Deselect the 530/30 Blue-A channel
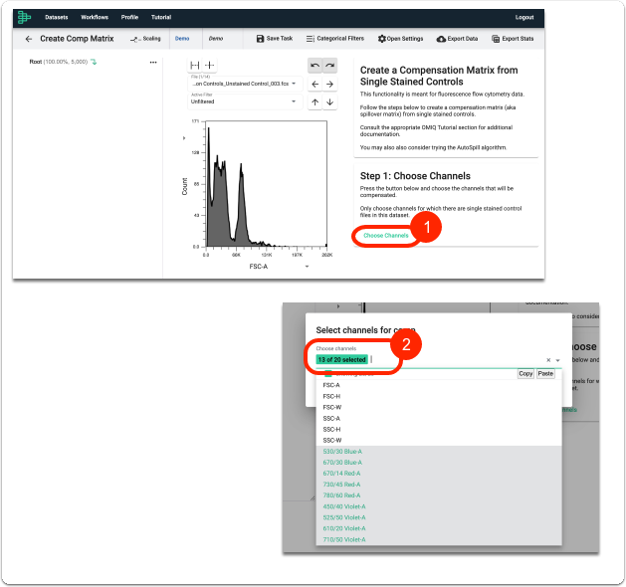 tap(439, 452)
